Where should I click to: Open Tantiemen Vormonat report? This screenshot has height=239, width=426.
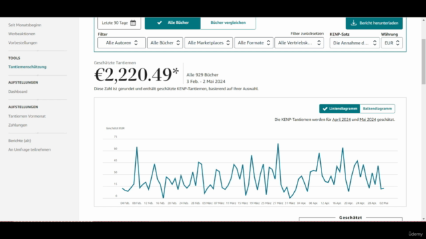coord(27,116)
